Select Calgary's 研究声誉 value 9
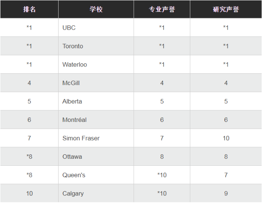Viewport: 262px width, 203px height. click(x=226, y=194)
